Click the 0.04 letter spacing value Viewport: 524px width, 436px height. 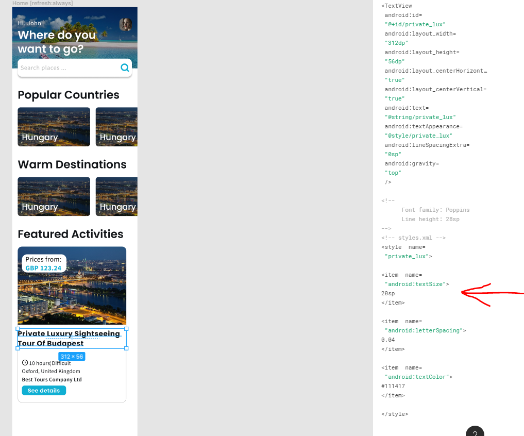pos(388,340)
